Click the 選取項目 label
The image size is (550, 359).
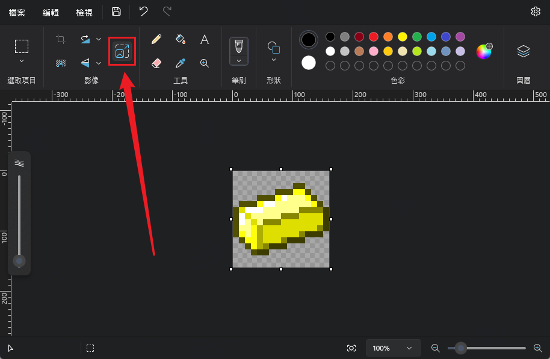(22, 81)
